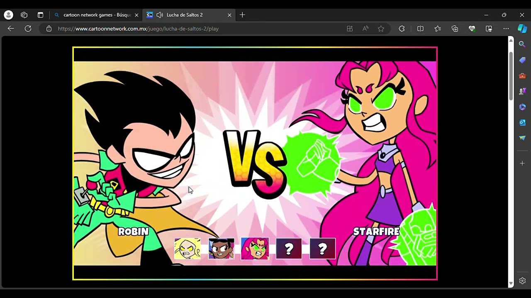
Task: Open the Workspaces icon
Action: [24, 15]
